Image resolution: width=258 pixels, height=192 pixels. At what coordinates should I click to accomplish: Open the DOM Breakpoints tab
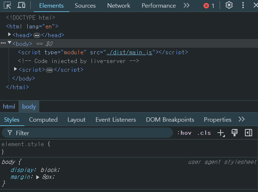[x=170, y=120]
